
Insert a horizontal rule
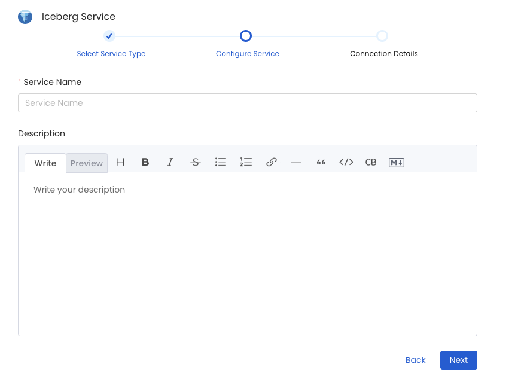tap(296, 162)
